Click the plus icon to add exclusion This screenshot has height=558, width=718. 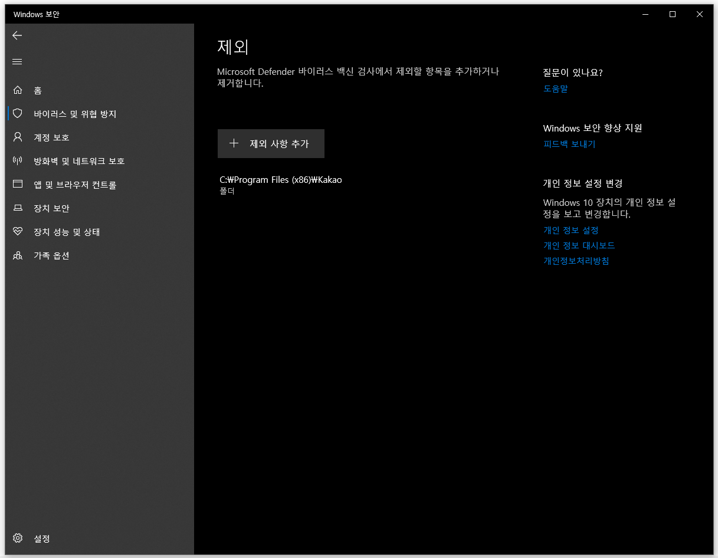(234, 143)
